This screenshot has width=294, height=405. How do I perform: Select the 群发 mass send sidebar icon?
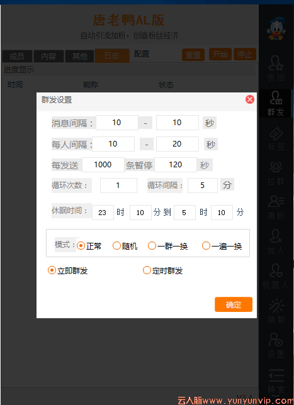(x=276, y=103)
